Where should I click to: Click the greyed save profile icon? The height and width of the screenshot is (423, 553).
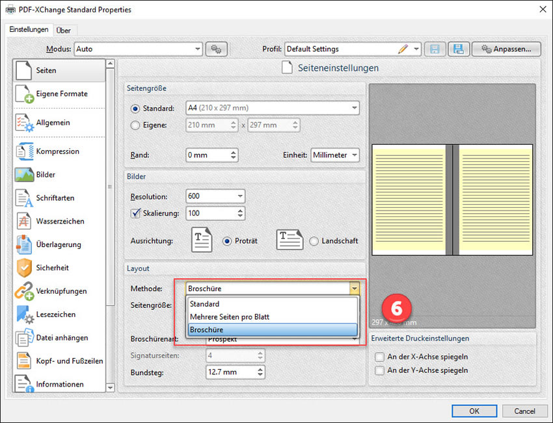point(435,49)
